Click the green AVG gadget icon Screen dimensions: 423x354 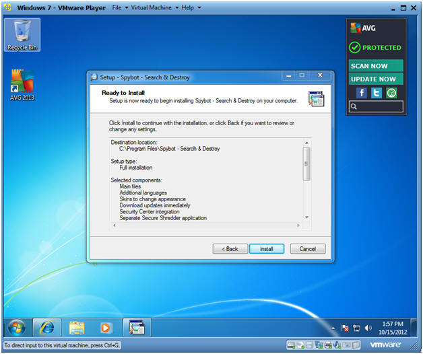point(391,93)
